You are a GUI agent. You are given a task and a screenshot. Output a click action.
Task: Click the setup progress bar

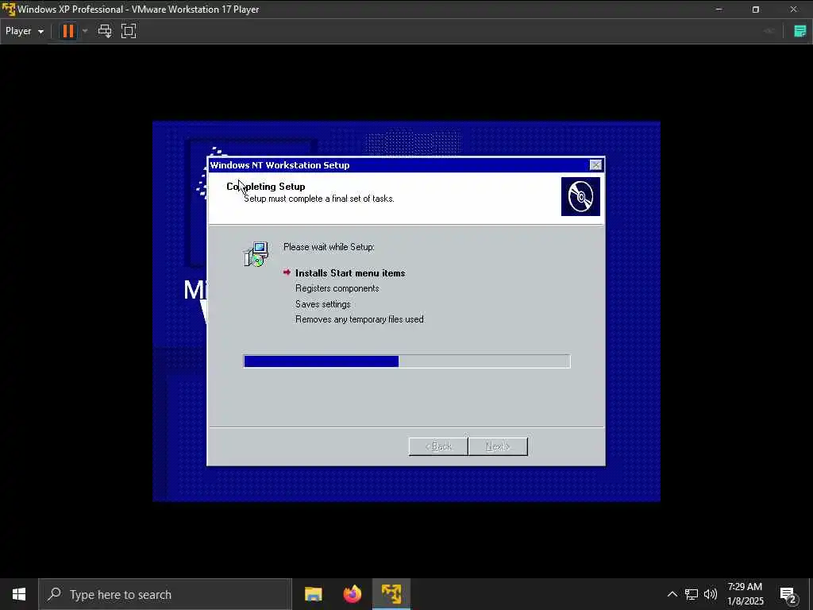point(406,361)
